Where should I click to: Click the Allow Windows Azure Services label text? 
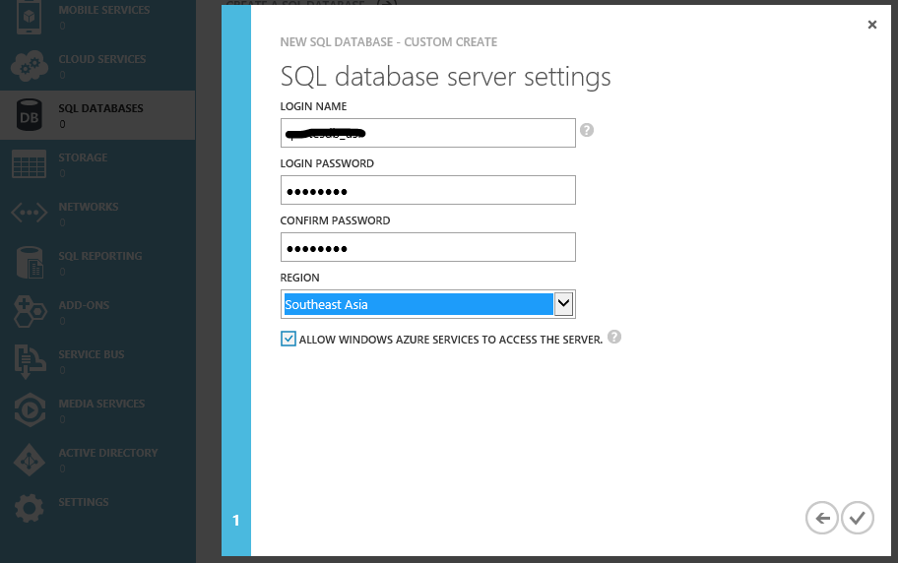451,340
